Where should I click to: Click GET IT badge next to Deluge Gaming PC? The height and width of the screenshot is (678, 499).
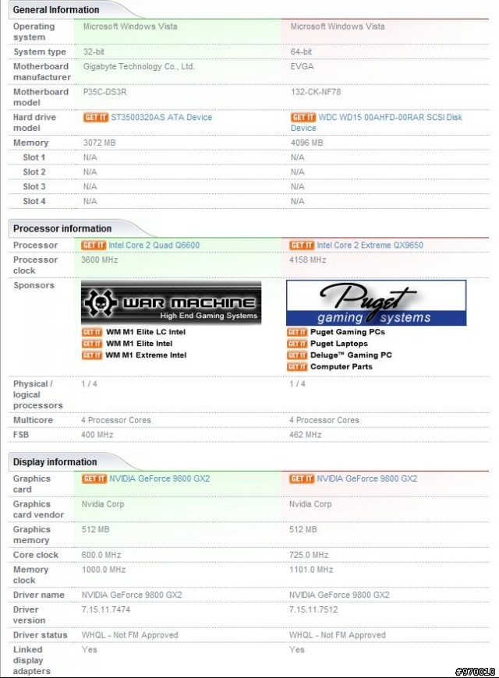(x=297, y=355)
